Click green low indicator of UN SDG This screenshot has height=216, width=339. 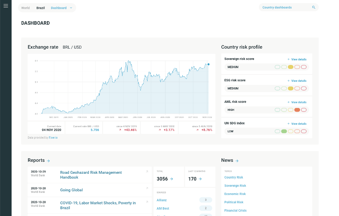[x=284, y=131]
